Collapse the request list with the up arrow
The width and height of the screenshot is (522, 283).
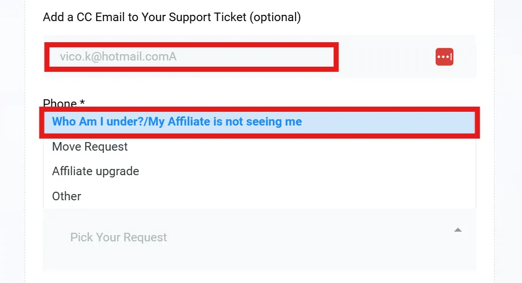tap(458, 230)
